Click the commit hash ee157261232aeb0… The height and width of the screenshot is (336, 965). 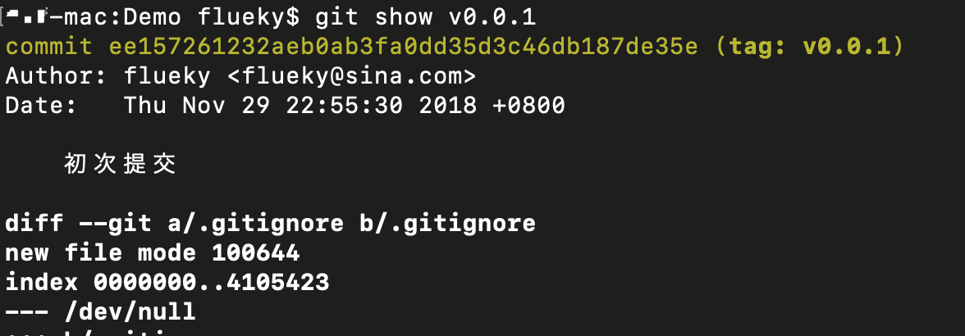point(404,46)
